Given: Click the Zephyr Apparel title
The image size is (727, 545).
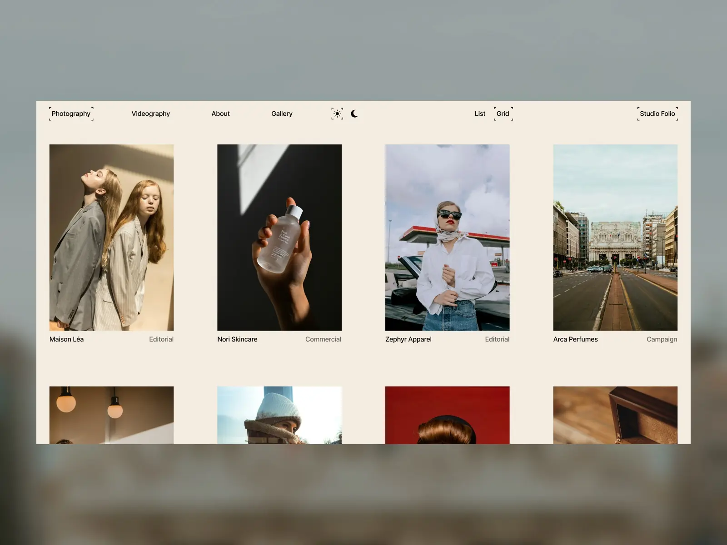Looking at the screenshot, I should coord(408,339).
